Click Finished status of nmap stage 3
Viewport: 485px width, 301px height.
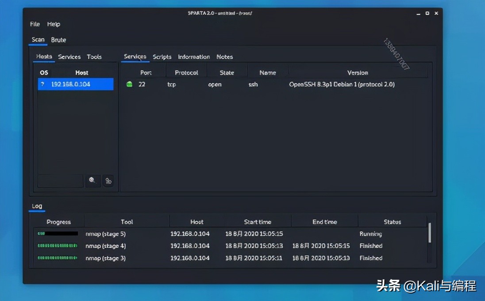(x=371, y=258)
